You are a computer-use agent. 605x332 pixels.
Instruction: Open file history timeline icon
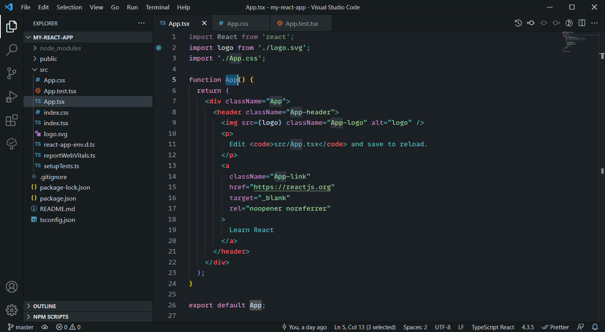tap(518, 23)
